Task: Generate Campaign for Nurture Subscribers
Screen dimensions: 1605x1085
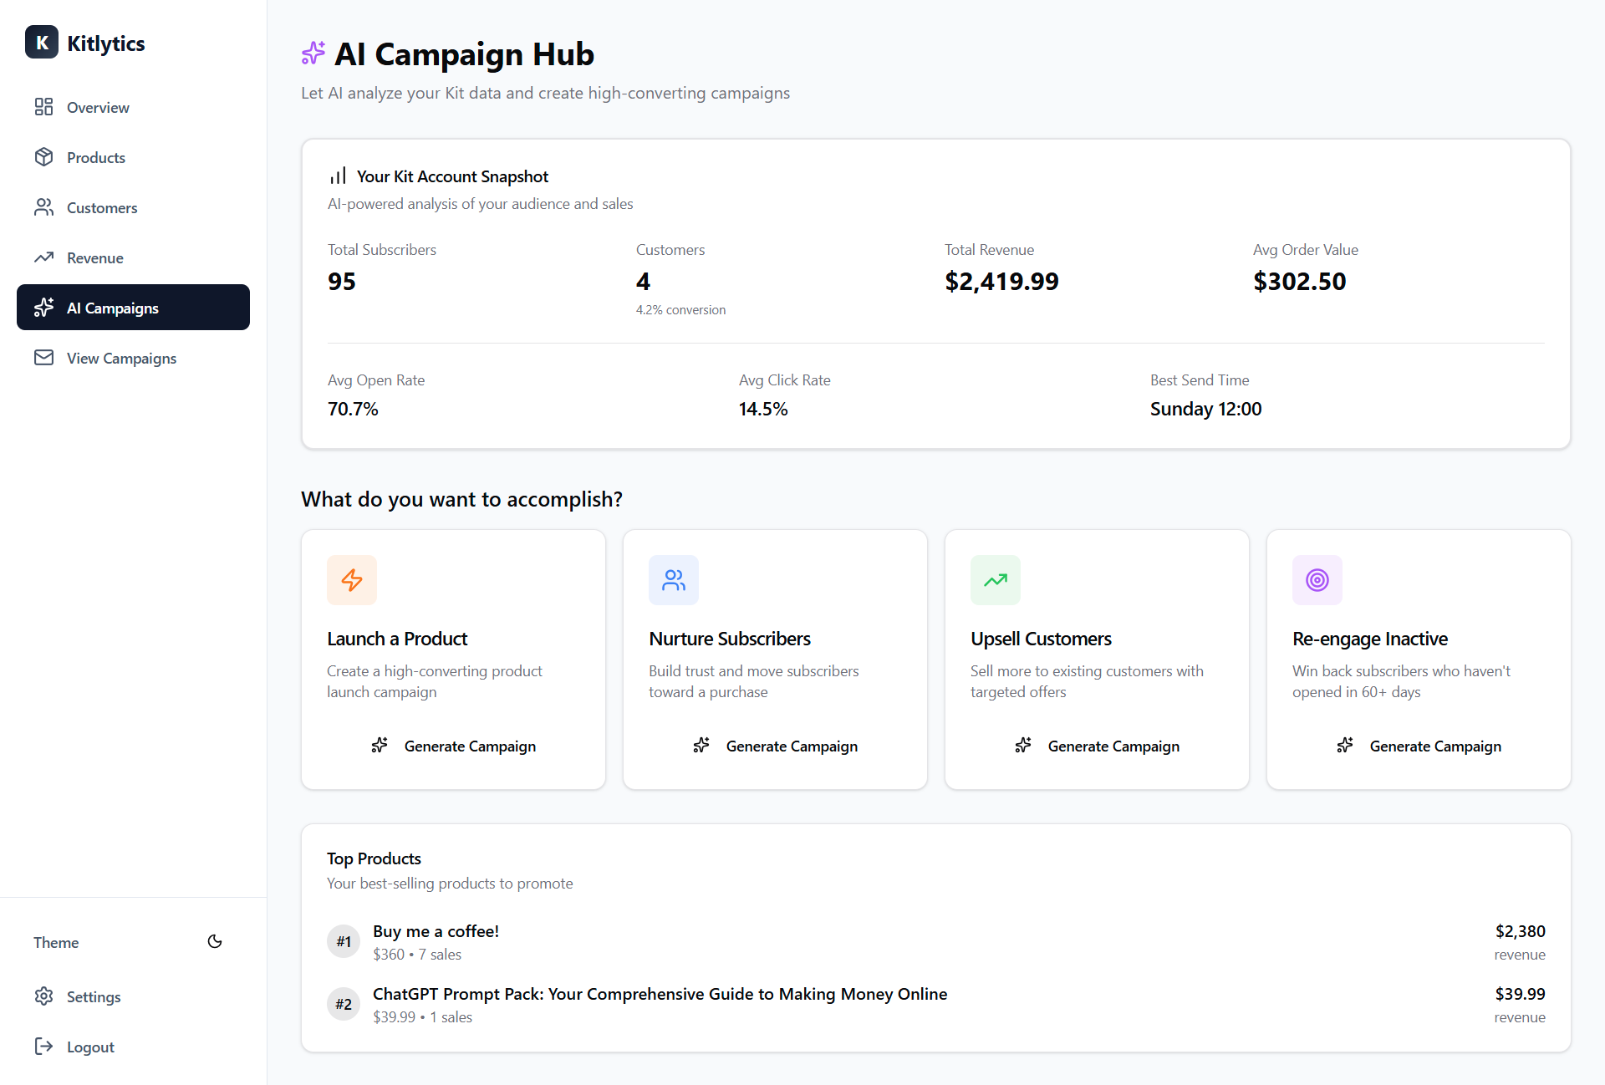Action: [776, 746]
